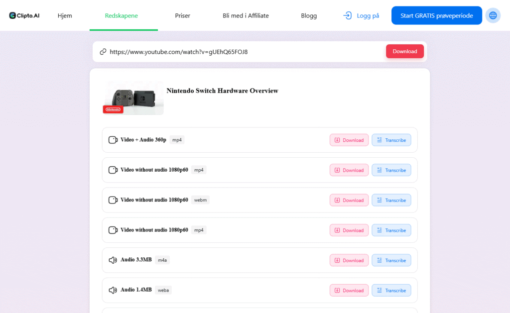510x313 pixels.
Task: Go to the Priser page
Action: point(182,15)
